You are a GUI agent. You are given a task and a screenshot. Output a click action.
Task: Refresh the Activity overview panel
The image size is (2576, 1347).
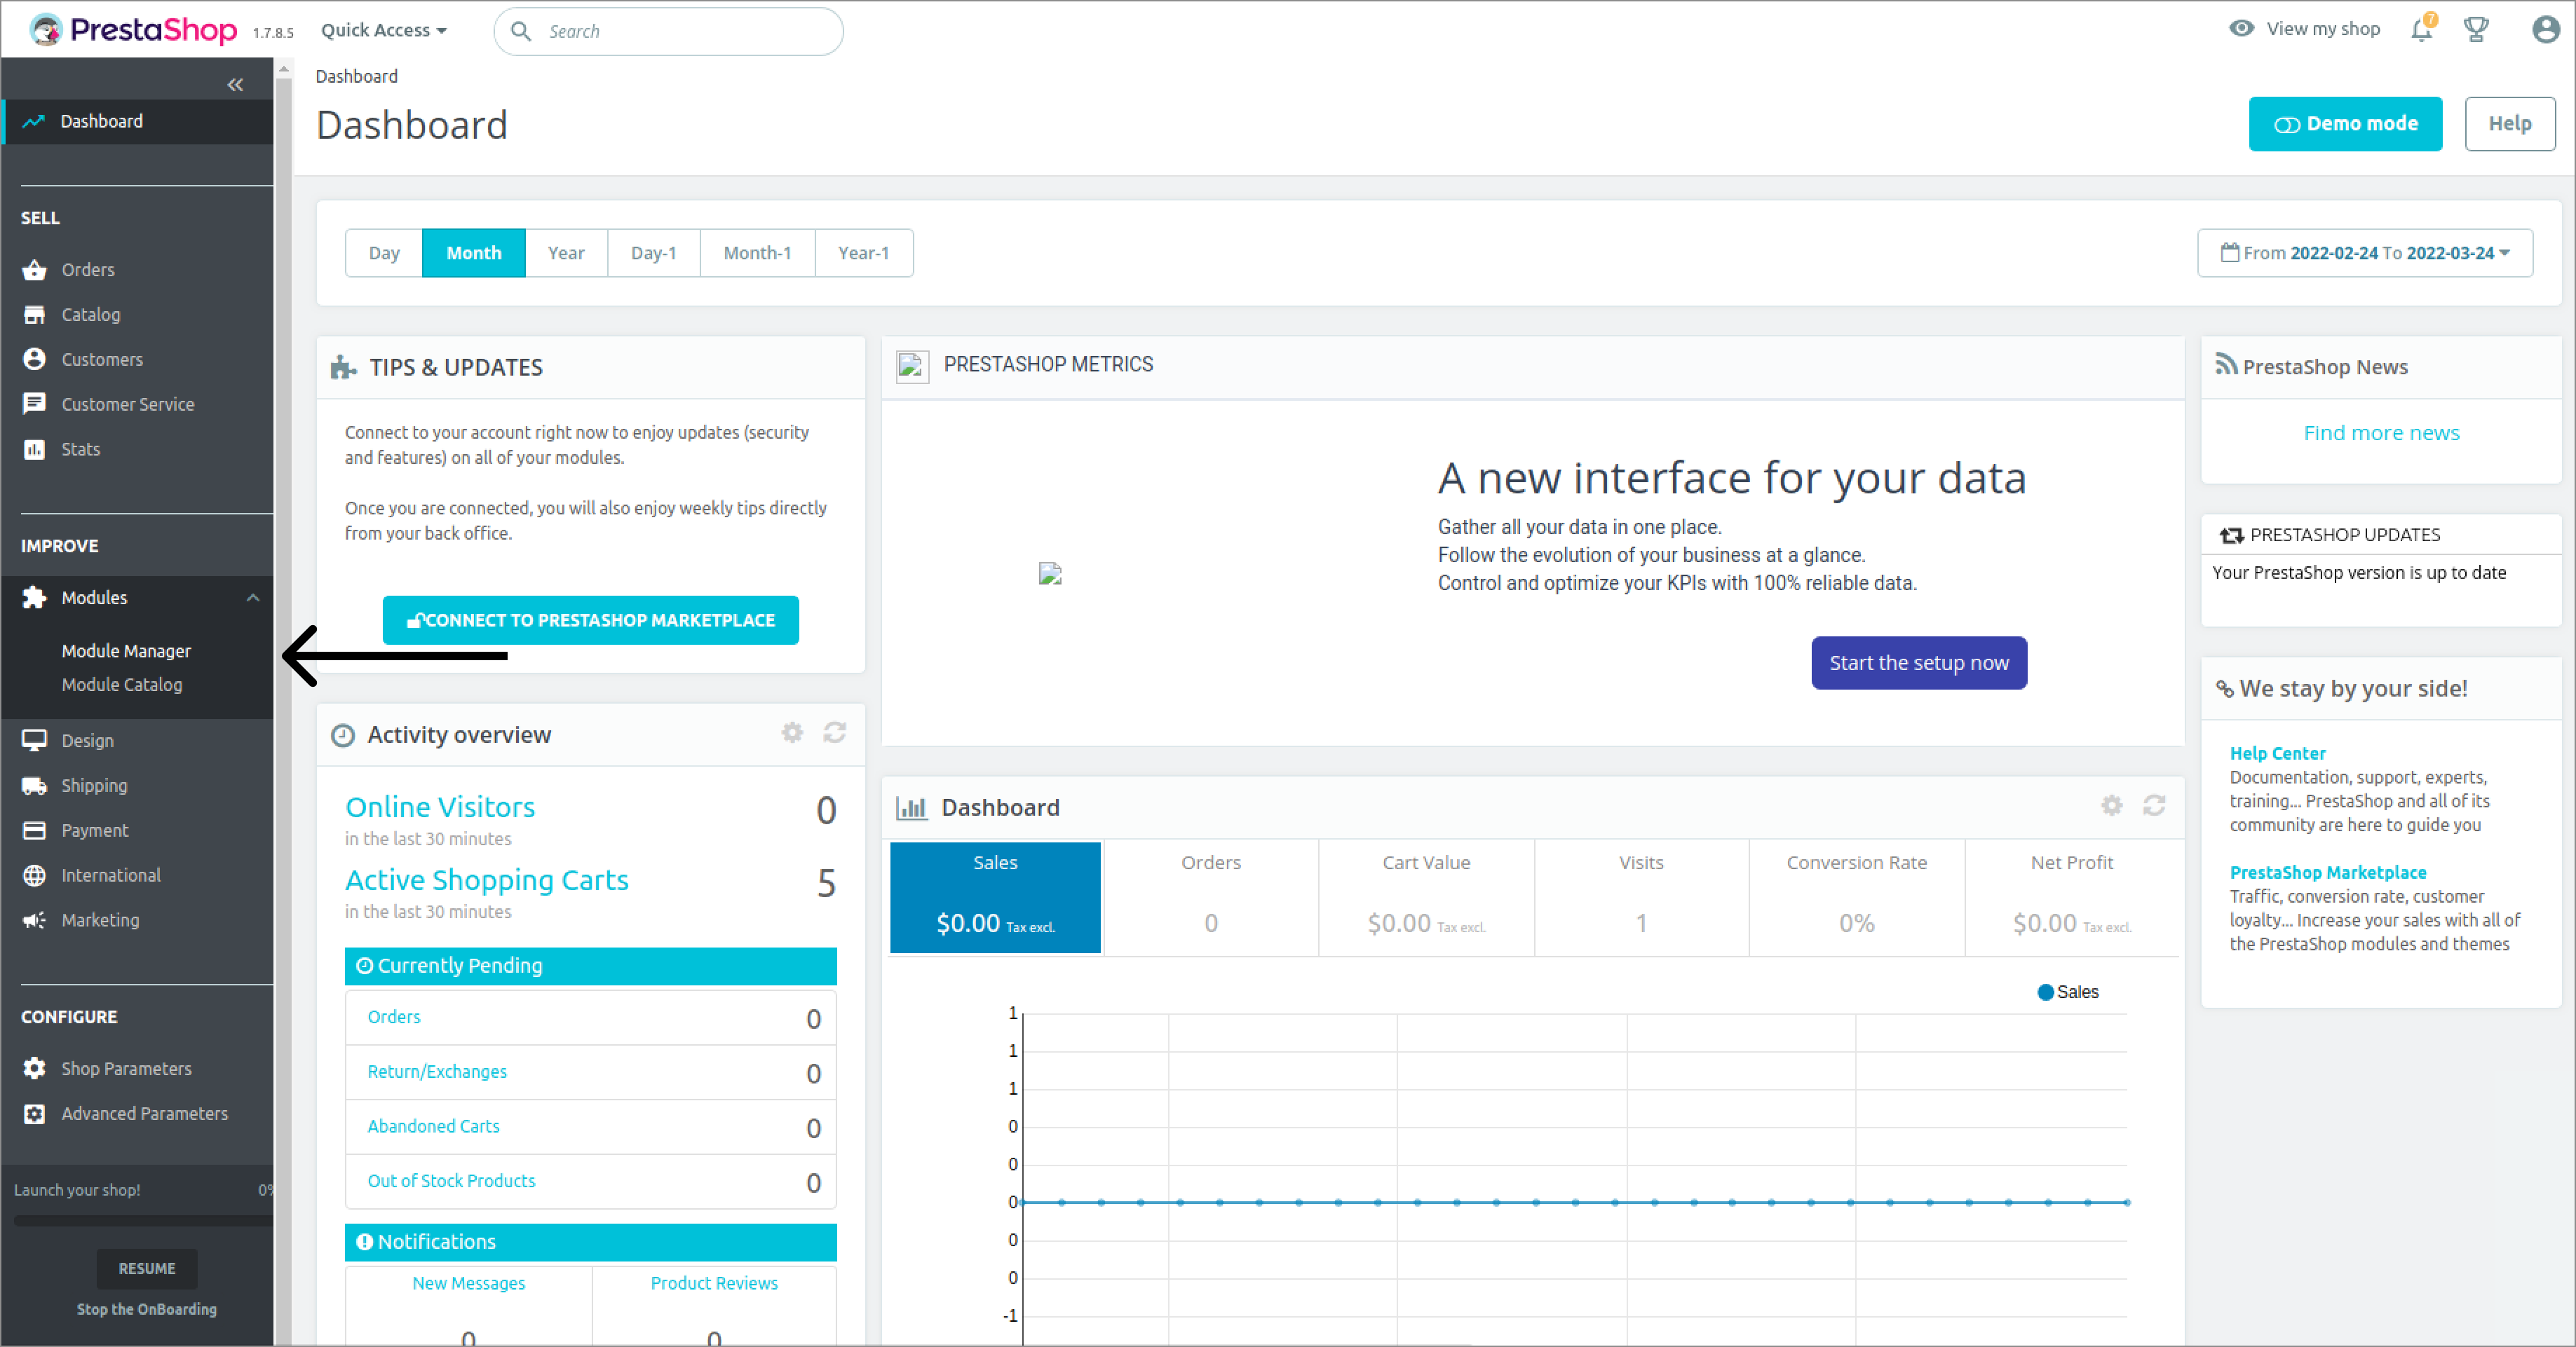point(835,734)
